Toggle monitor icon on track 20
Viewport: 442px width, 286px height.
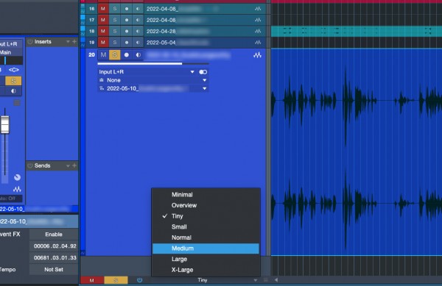click(x=138, y=55)
